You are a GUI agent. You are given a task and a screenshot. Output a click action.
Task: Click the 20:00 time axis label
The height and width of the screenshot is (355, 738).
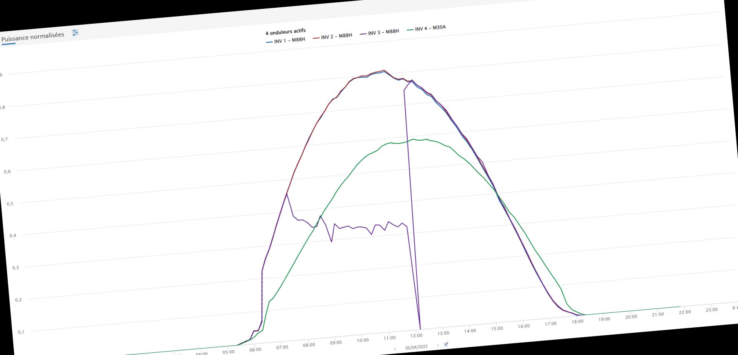[x=631, y=317]
